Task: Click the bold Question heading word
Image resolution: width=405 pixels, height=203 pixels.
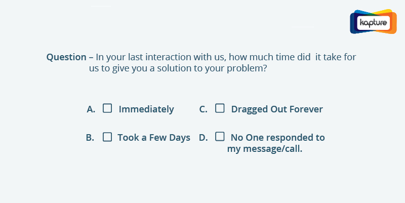Action: (66, 57)
